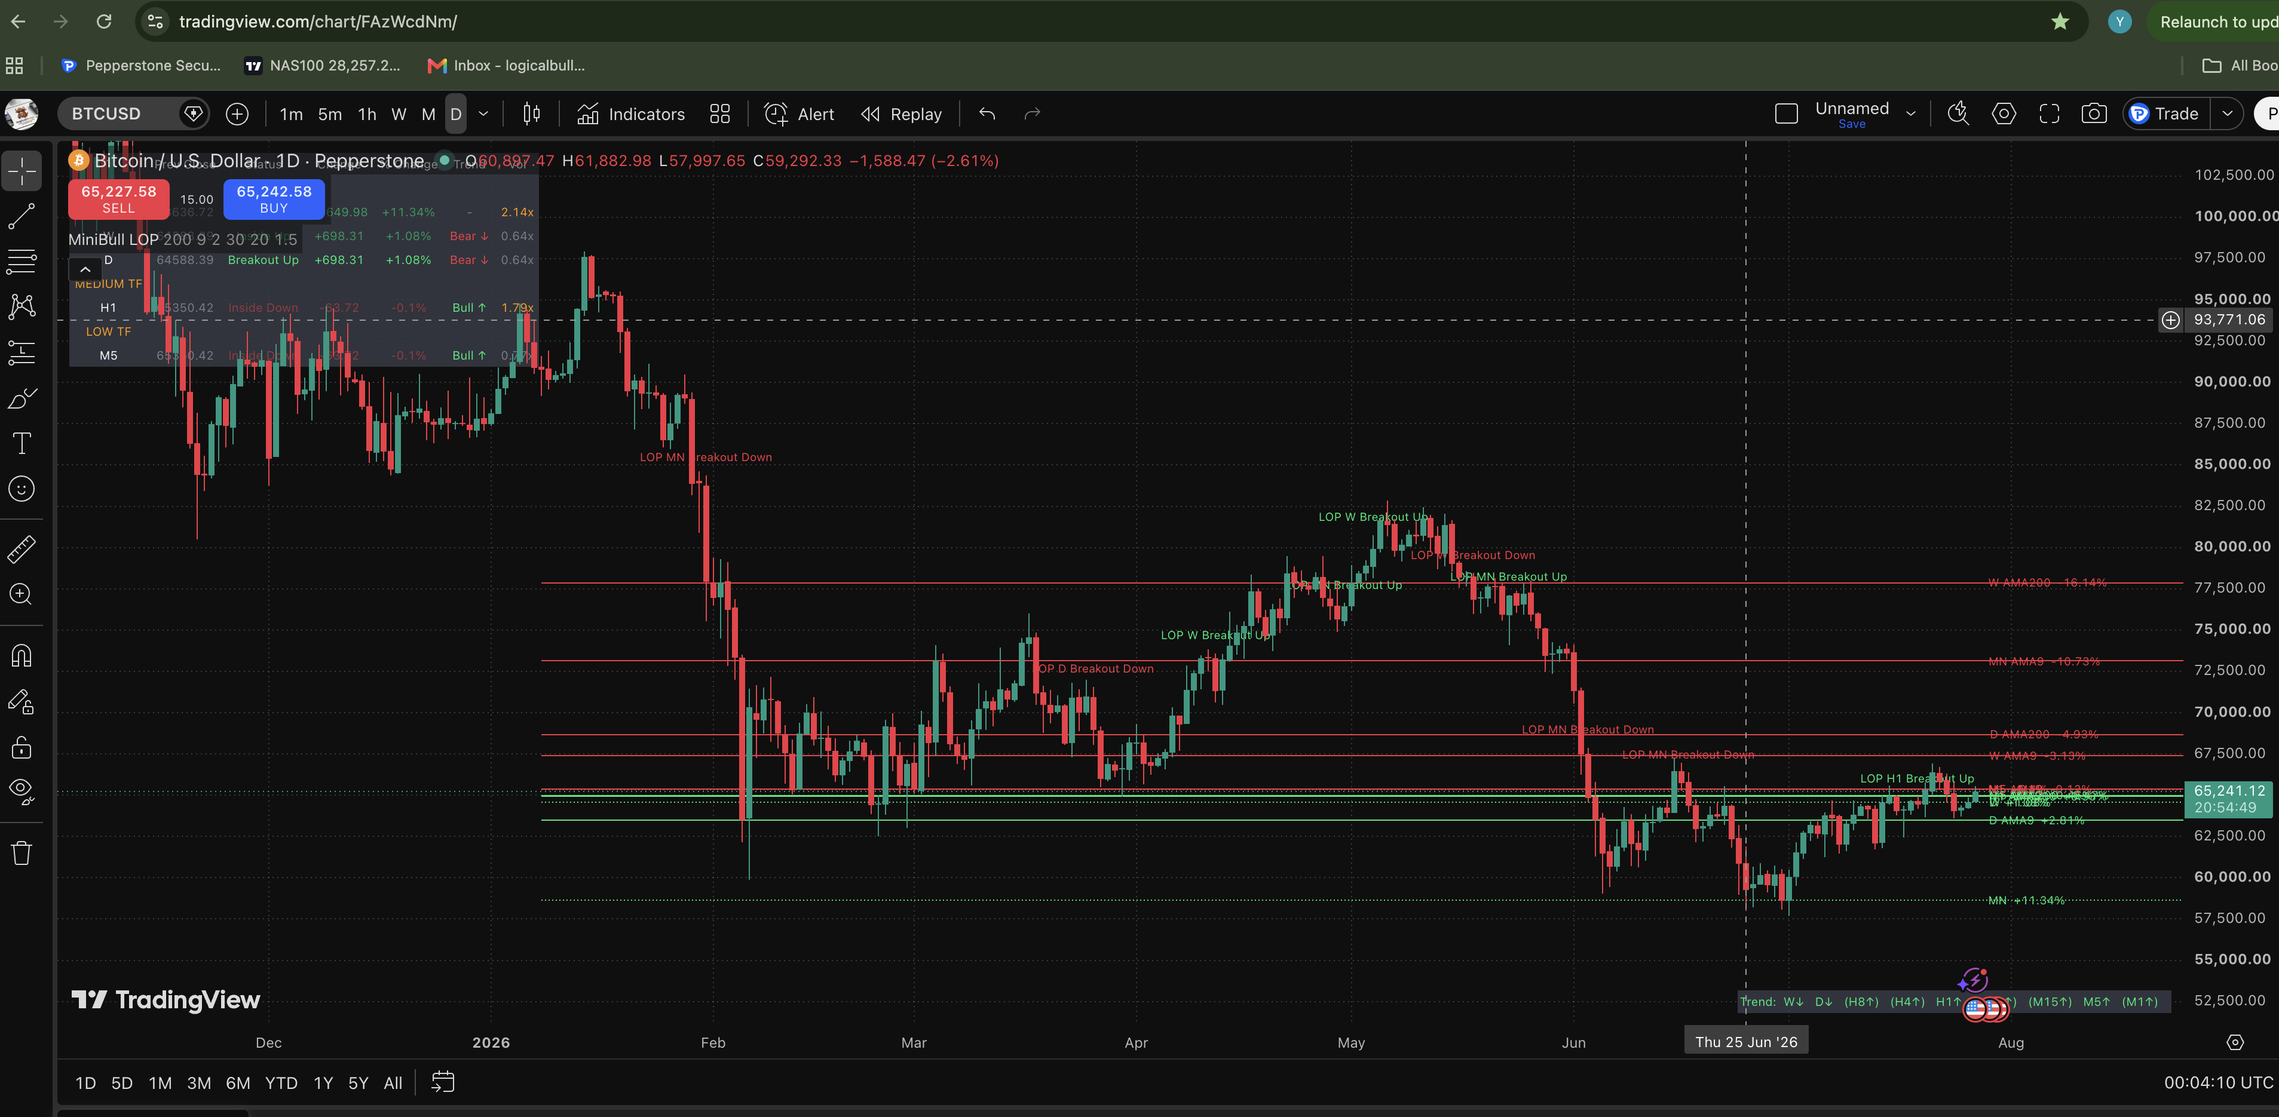
Task: Switch to the weekly W timeframe
Action: 399,114
